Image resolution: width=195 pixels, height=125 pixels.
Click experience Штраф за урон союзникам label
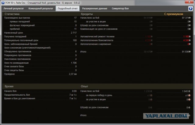pyautogui.click(x=94, y=107)
